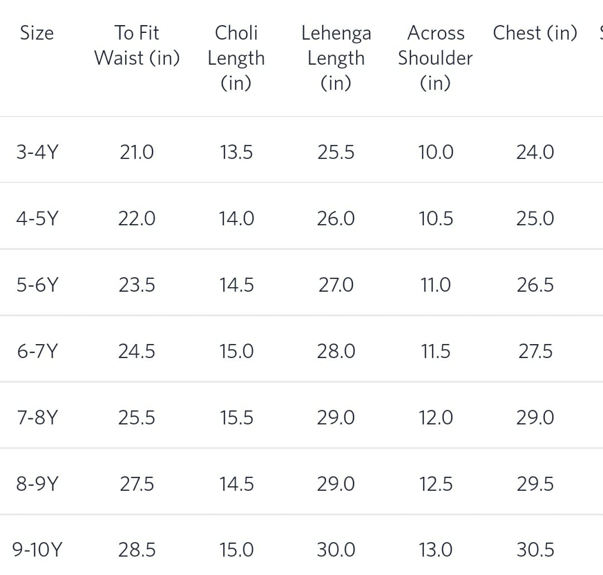Click the 8-9Y size row label

coord(37,484)
